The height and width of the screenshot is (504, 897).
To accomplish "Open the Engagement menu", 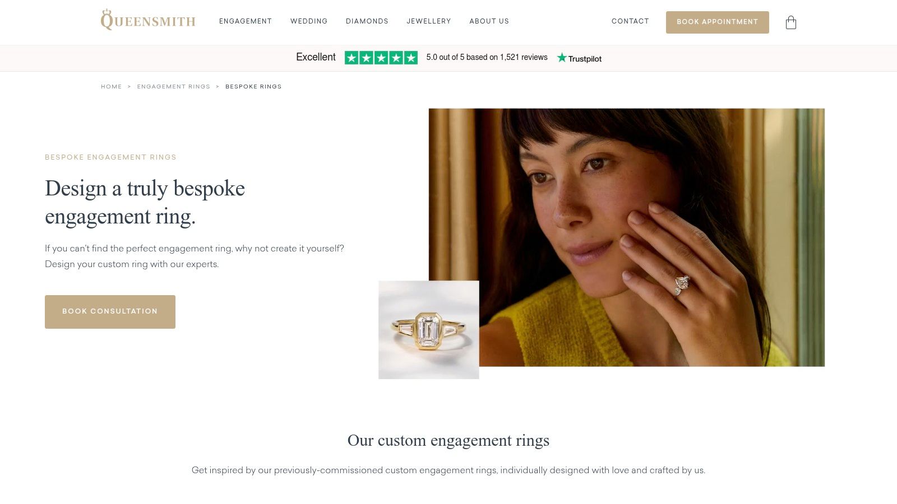I will pos(246,21).
